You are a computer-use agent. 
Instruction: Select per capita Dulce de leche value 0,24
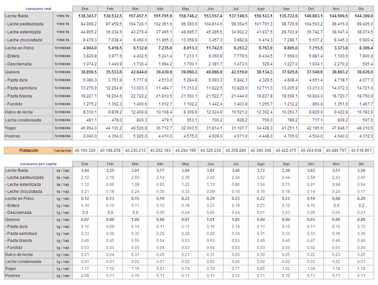click(110, 255)
